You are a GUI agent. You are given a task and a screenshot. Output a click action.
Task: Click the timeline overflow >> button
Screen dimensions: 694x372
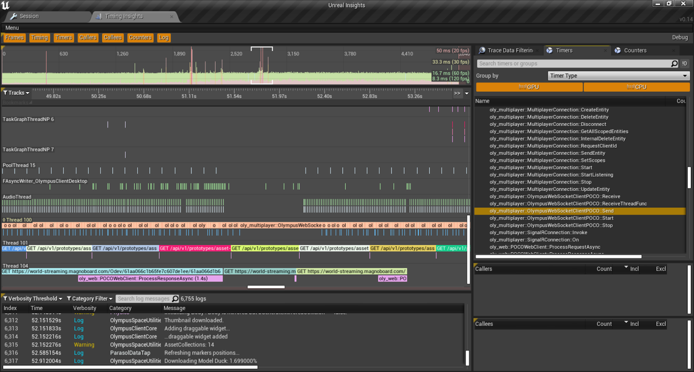(x=457, y=93)
